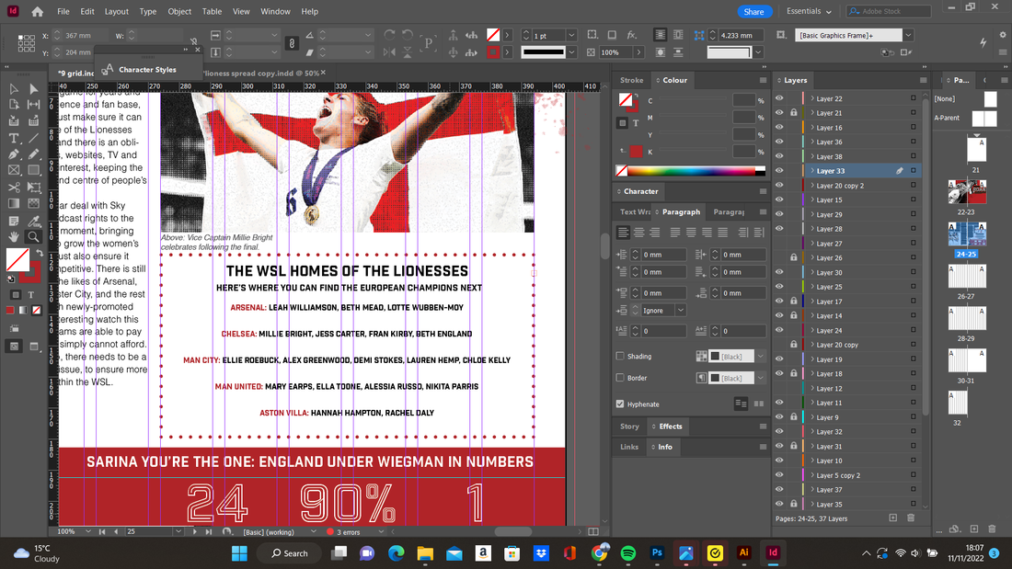The height and width of the screenshot is (569, 1012).
Task: Click the Fill swatch in the Tools panel
Action: click(x=18, y=260)
